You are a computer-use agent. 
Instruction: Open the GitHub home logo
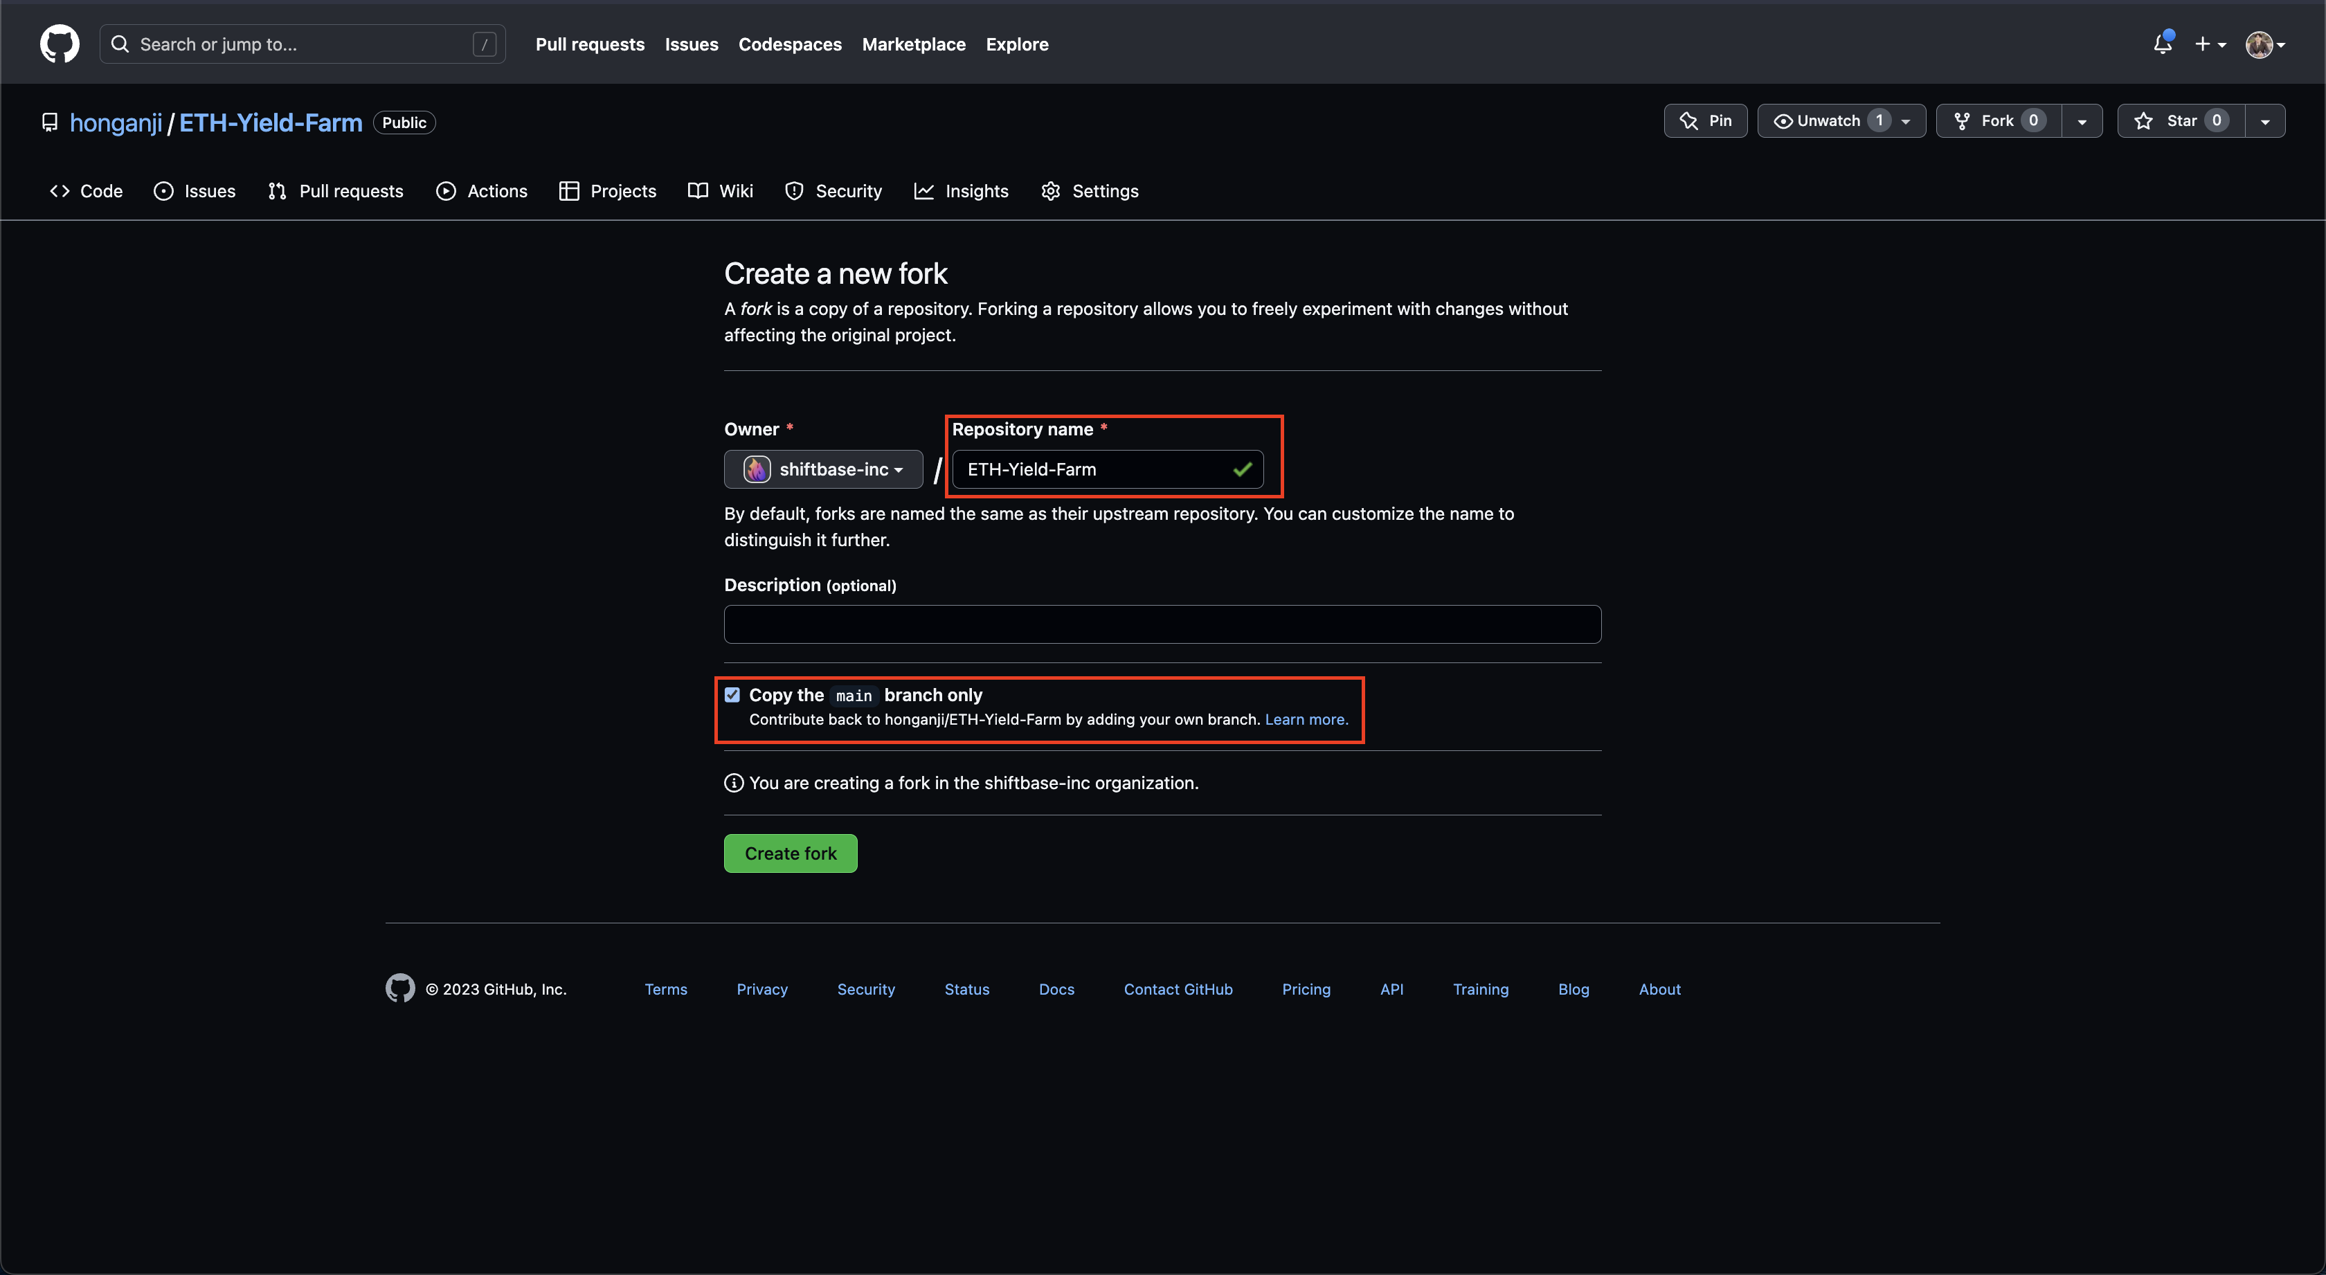(x=60, y=44)
